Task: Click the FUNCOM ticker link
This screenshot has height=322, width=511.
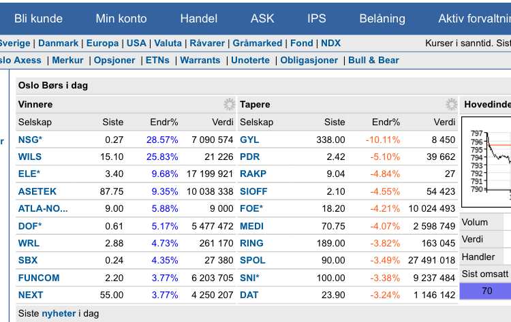Action: coord(39,278)
